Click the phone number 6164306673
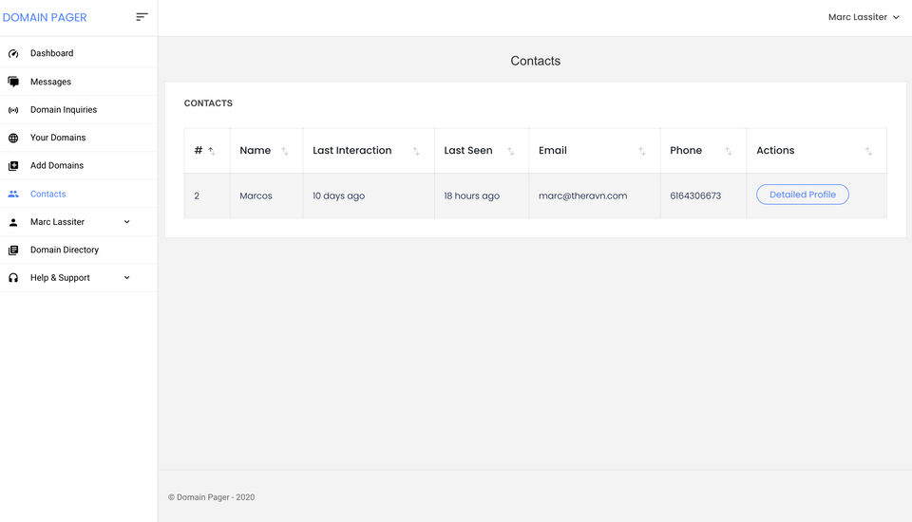The width and height of the screenshot is (912, 522). tap(695, 196)
